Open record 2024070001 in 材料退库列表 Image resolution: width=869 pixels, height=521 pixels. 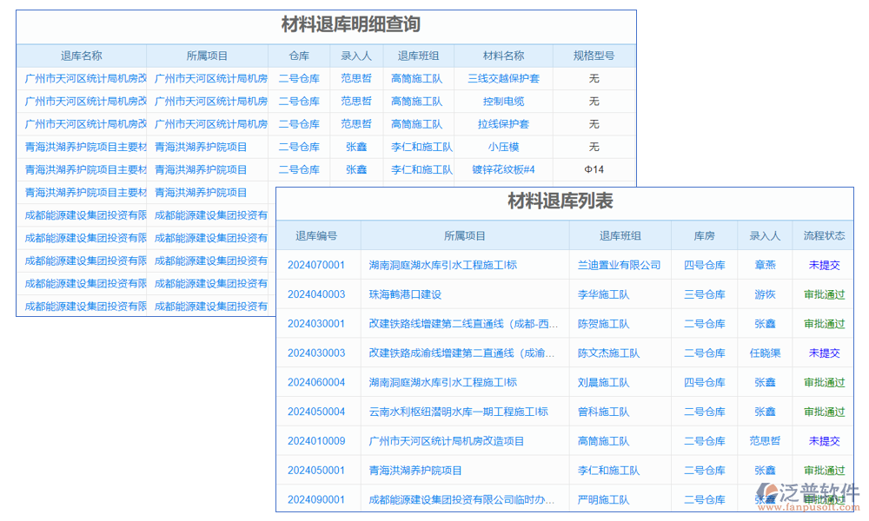click(318, 265)
